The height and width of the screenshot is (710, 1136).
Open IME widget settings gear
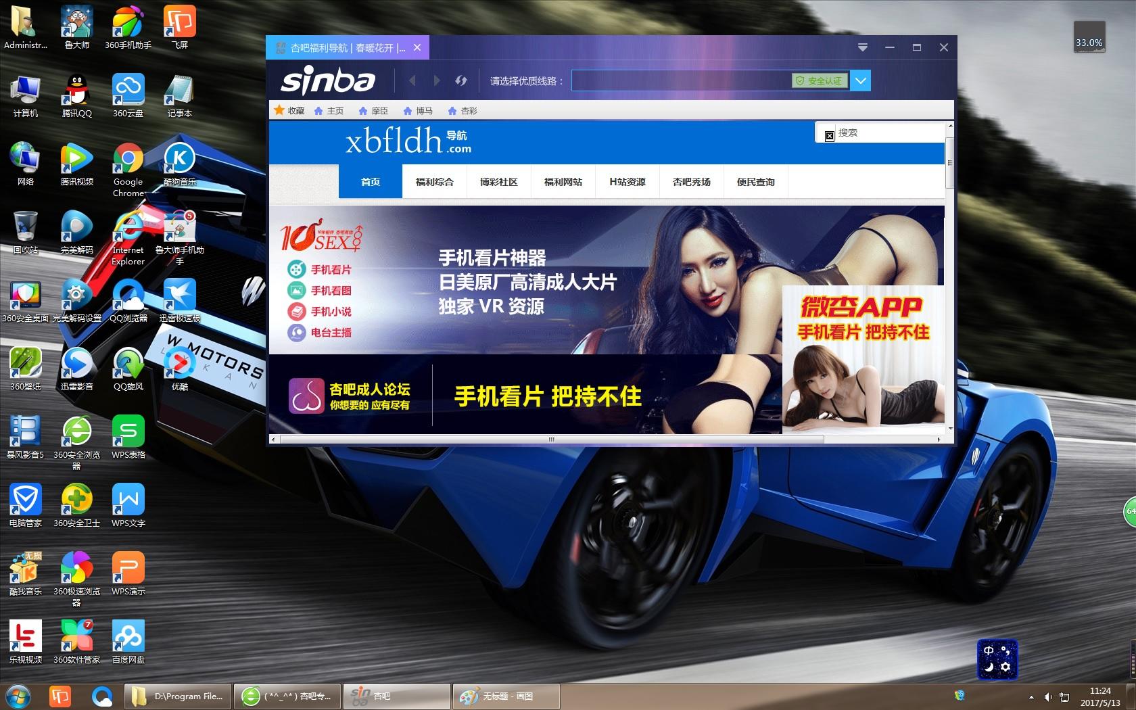[1005, 667]
